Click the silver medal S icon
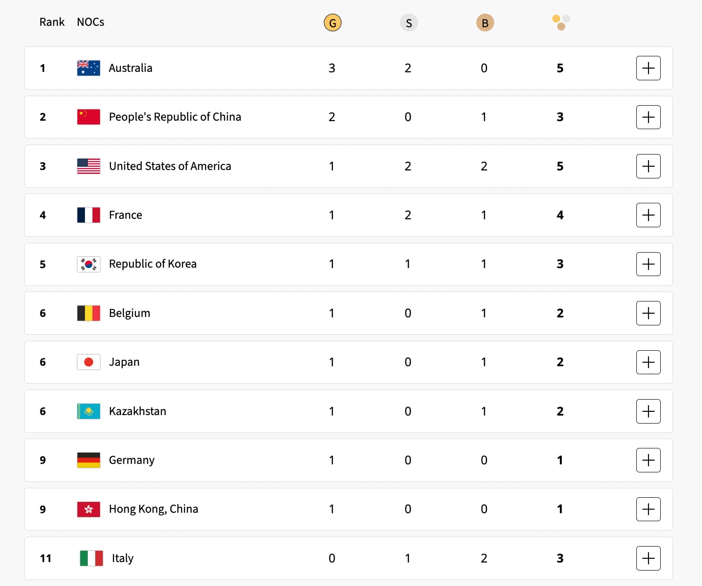Screen dimensions: 702x586 (408, 23)
